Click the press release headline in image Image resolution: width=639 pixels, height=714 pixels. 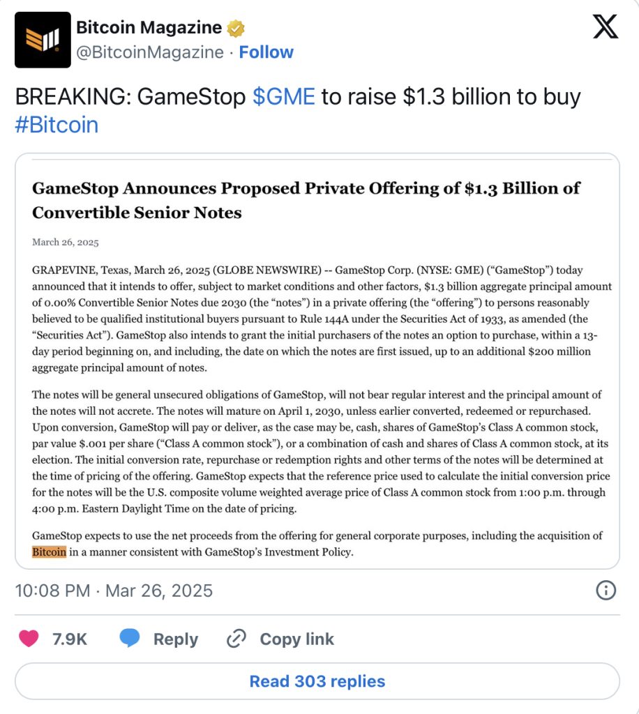click(x=306, y=200)
